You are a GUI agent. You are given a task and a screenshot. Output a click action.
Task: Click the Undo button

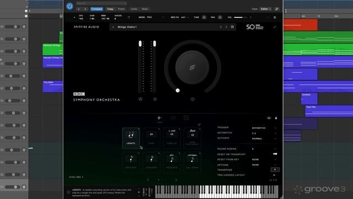pos(134,9)
